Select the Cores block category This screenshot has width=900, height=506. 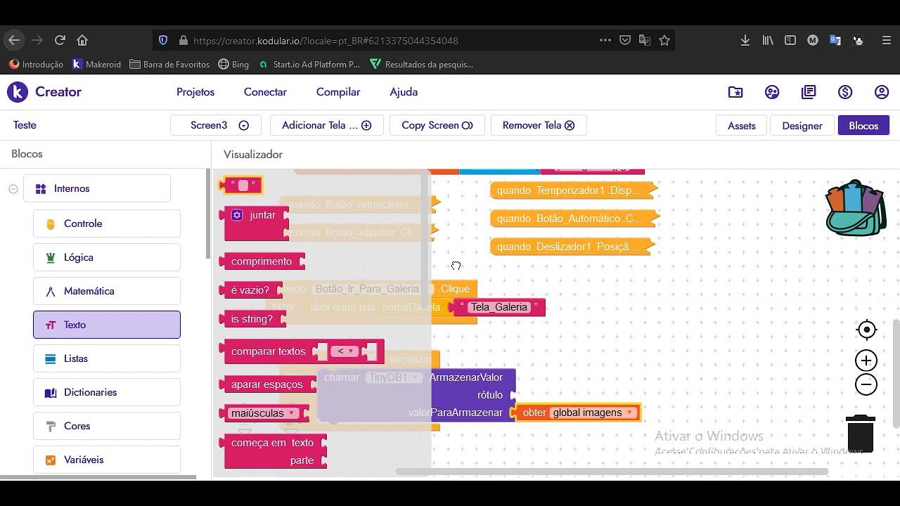click(107, 426)
